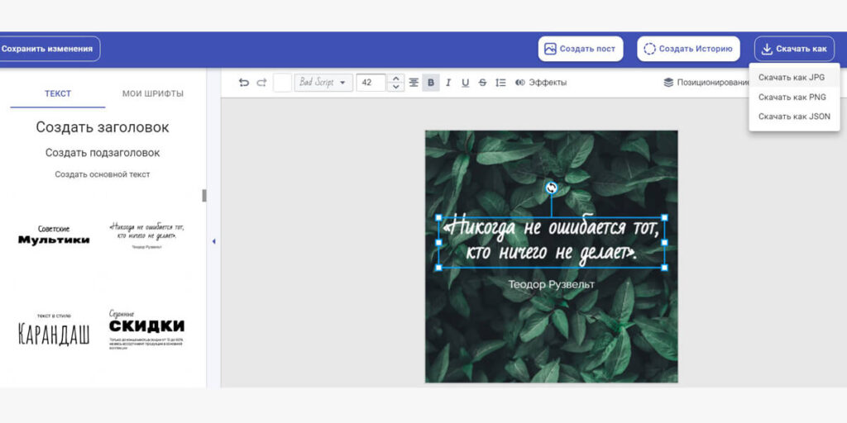This screenshot has height=423, width=847.
Task: Toggle strikethrough formatting
Action: [x=482, y=83]
